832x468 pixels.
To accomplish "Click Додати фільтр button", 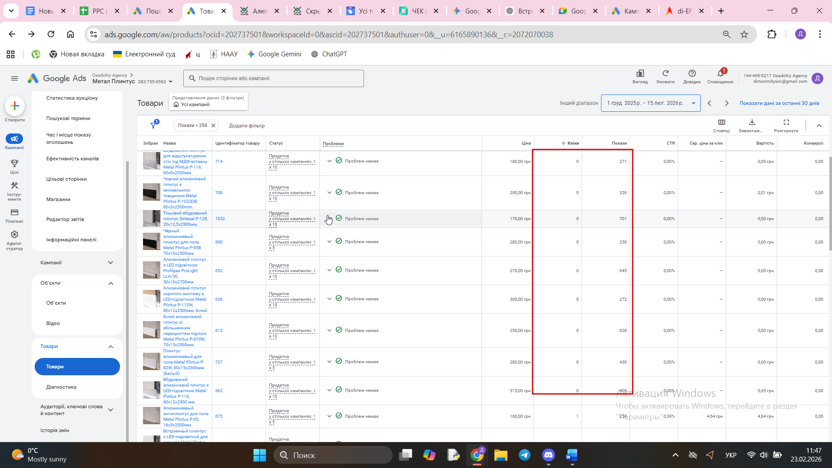I will 247,126.
